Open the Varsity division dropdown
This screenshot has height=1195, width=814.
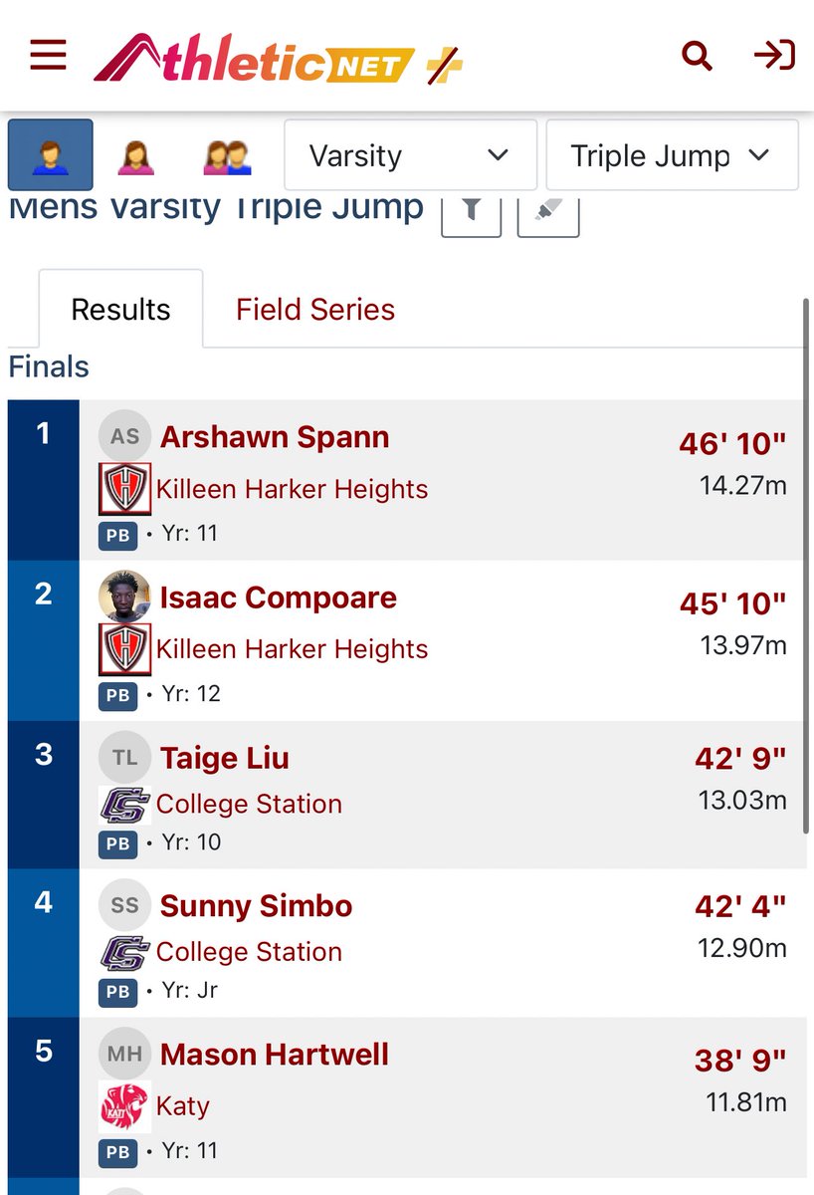tap(410, 155)
